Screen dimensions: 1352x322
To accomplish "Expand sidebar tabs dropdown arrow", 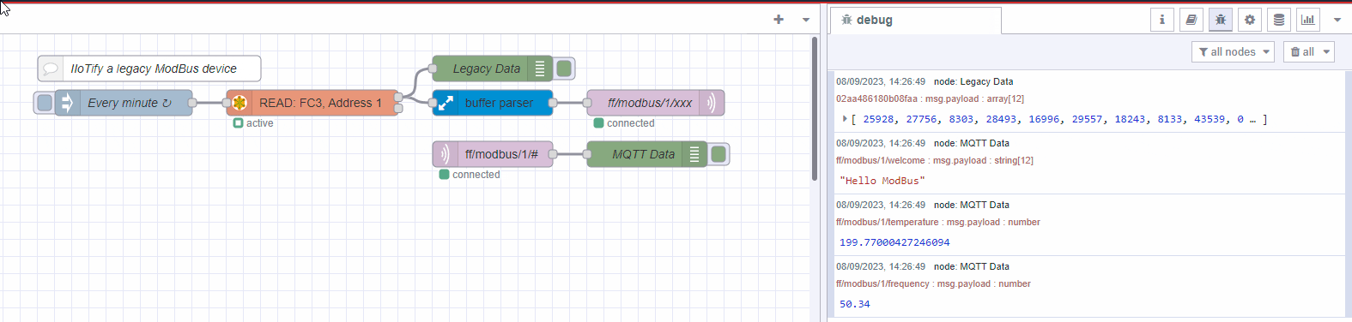I will [x=1337, y=20].
